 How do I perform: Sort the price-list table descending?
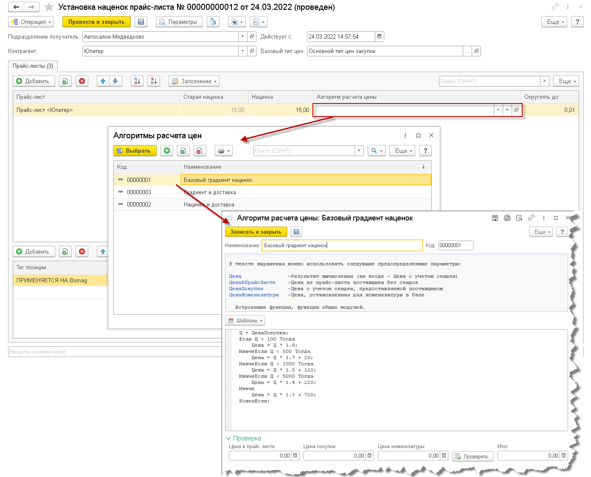point(154,81)
